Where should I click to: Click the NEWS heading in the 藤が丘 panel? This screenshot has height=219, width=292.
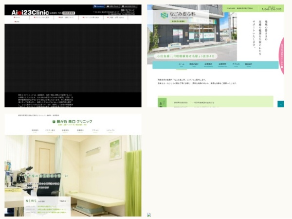pos(31,201)
